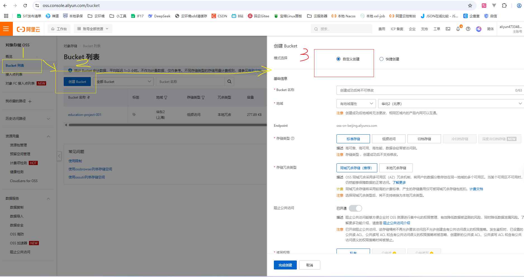Open the AI assistant icon in header
Viewport: 524px width, 277px height.
tap(479, 29)
